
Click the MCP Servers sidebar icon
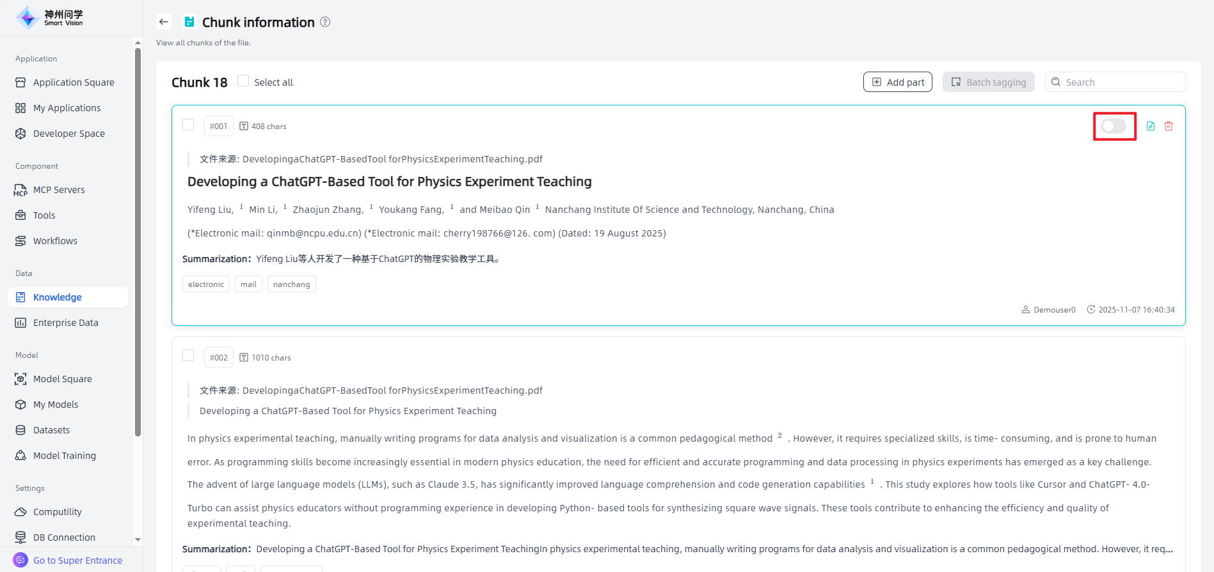20,190
